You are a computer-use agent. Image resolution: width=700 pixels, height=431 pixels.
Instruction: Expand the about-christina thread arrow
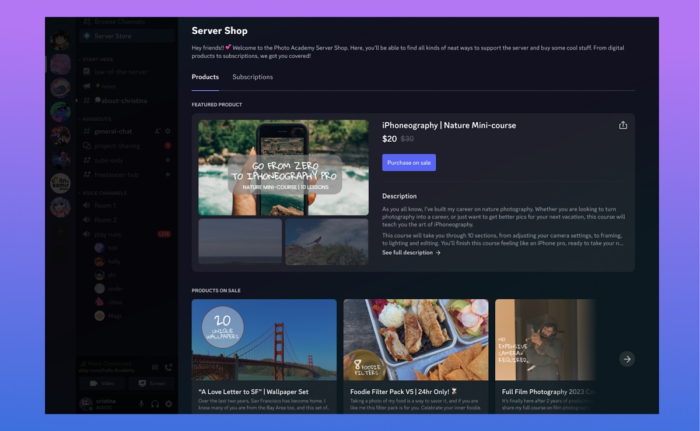77,101
